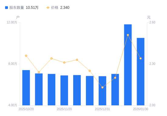
Task: Click the 2026/01/30 axis date label
Action: click(x=141, y=109)
